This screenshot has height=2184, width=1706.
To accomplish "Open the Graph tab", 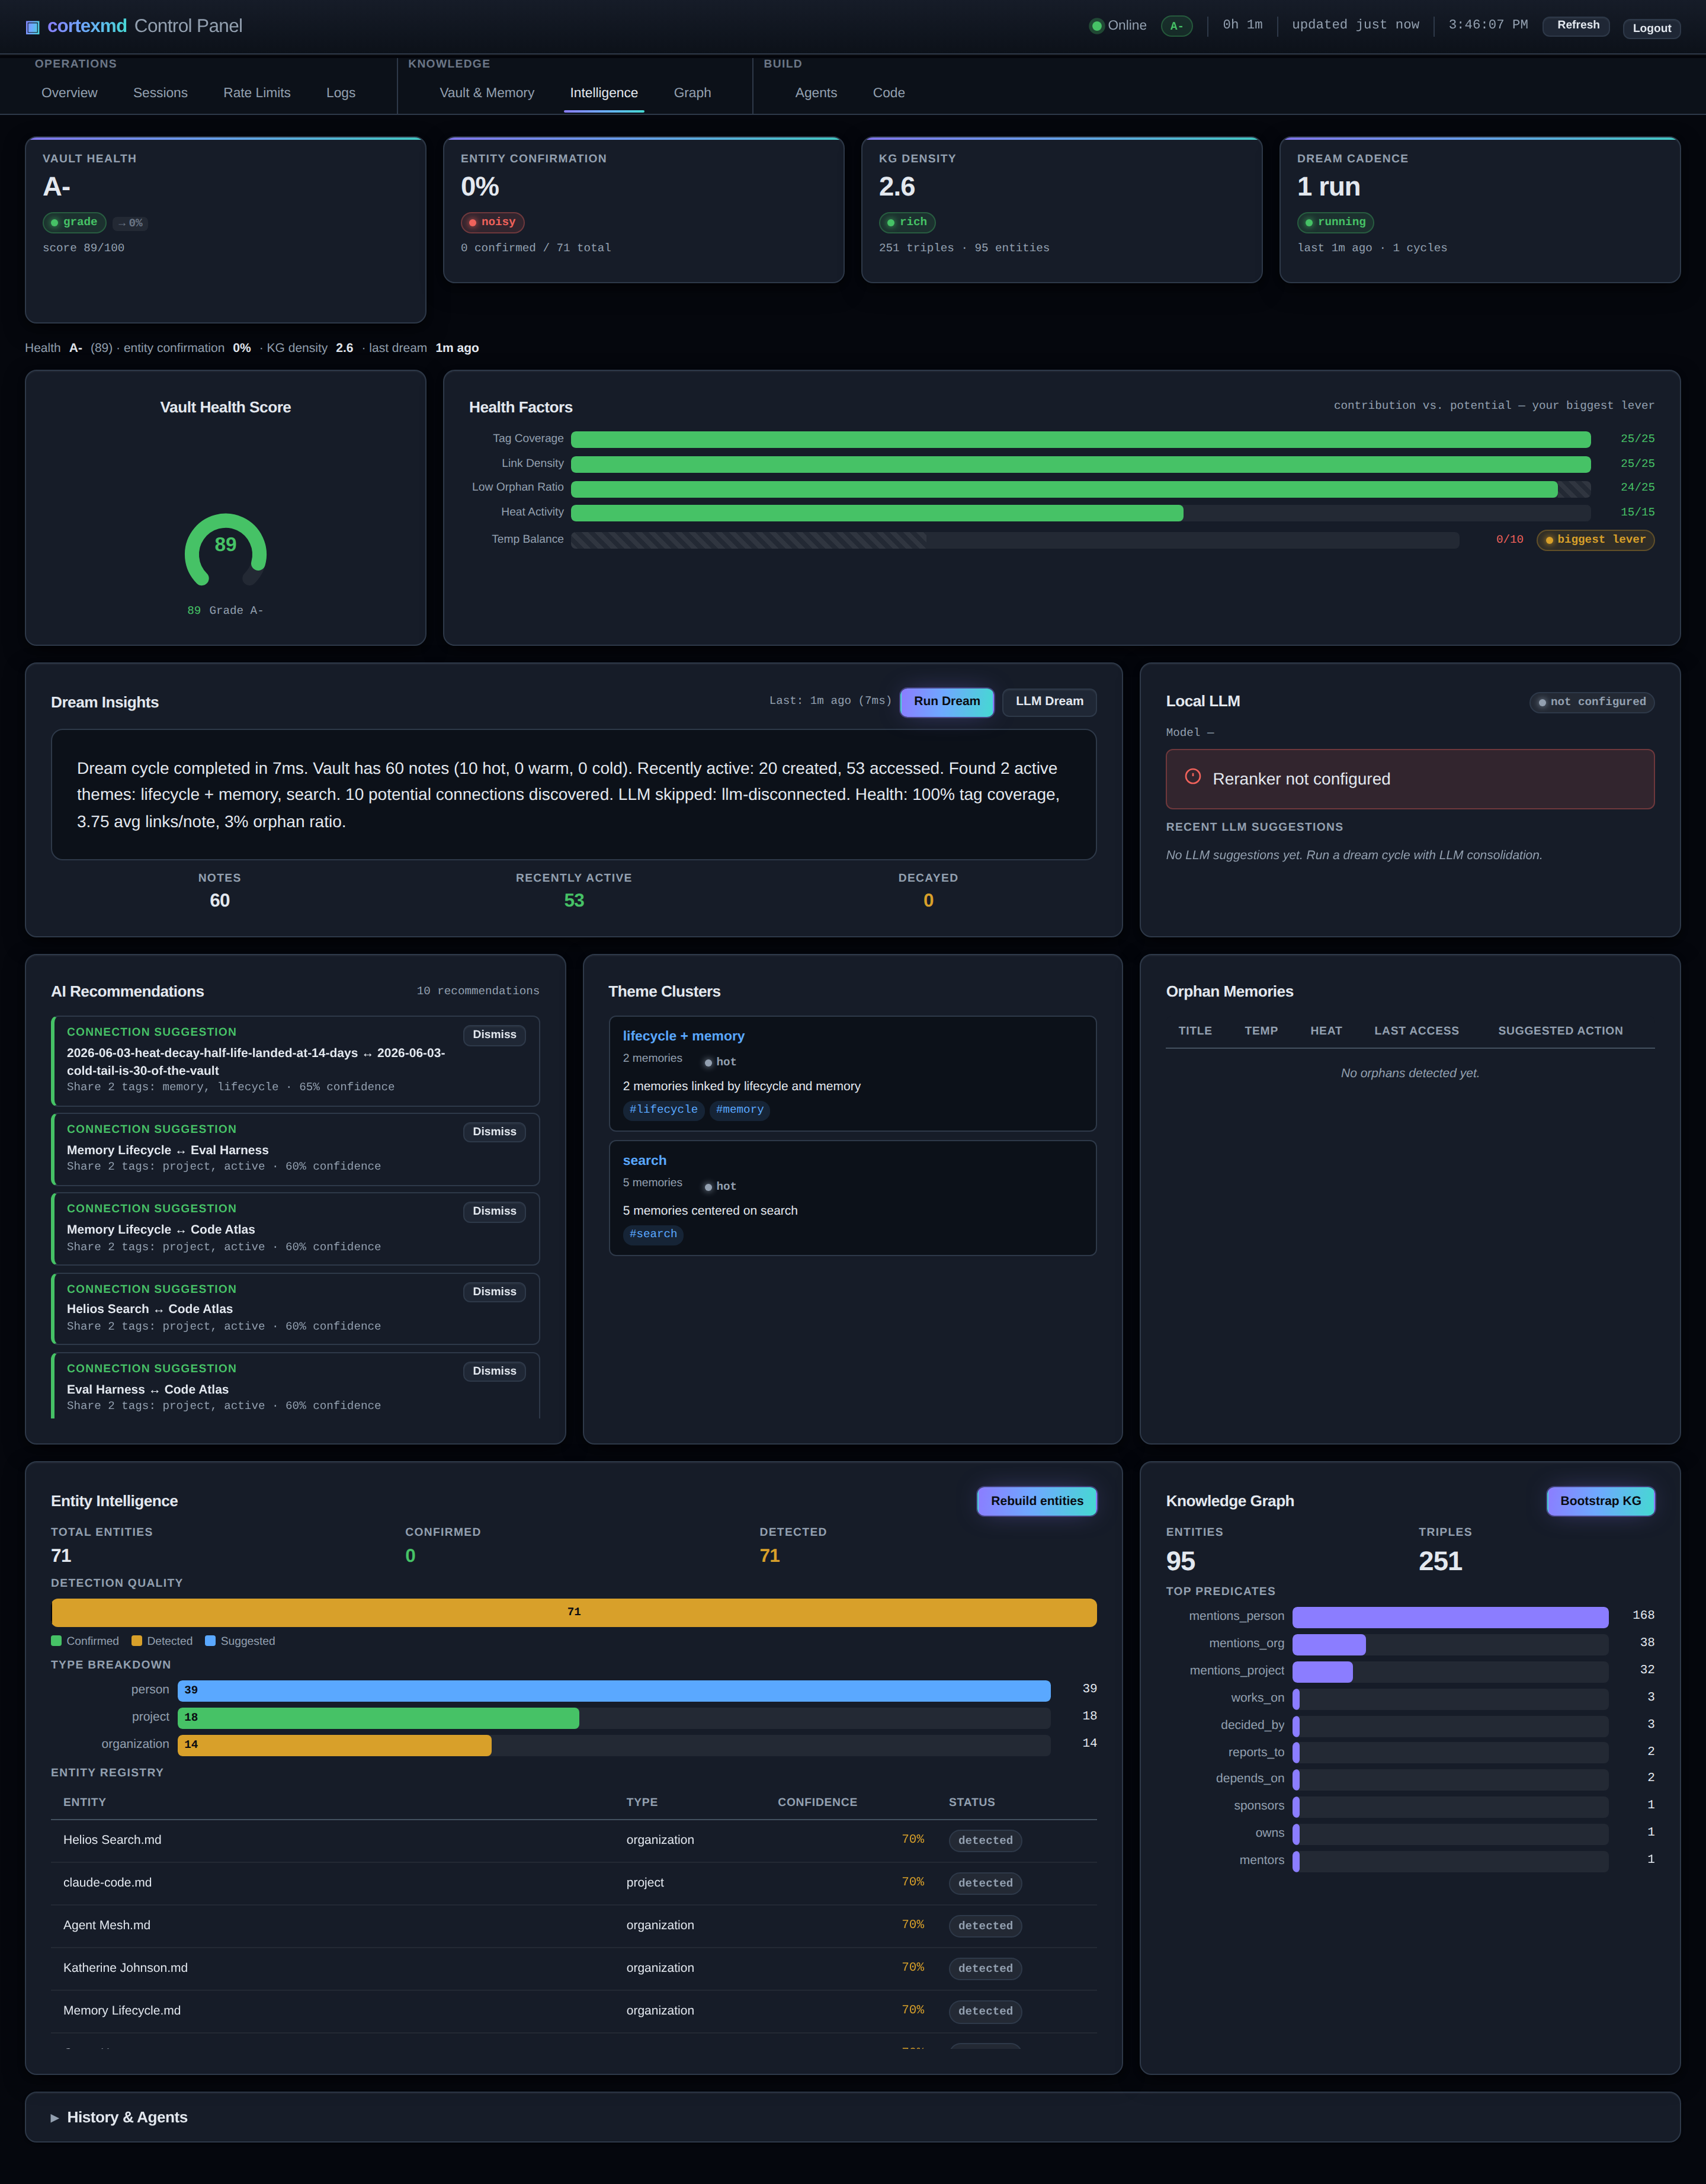I will (x=692, y=93).
